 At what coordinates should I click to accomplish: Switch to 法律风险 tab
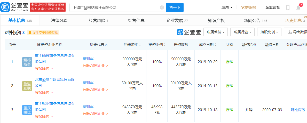(x=59, y=21)
